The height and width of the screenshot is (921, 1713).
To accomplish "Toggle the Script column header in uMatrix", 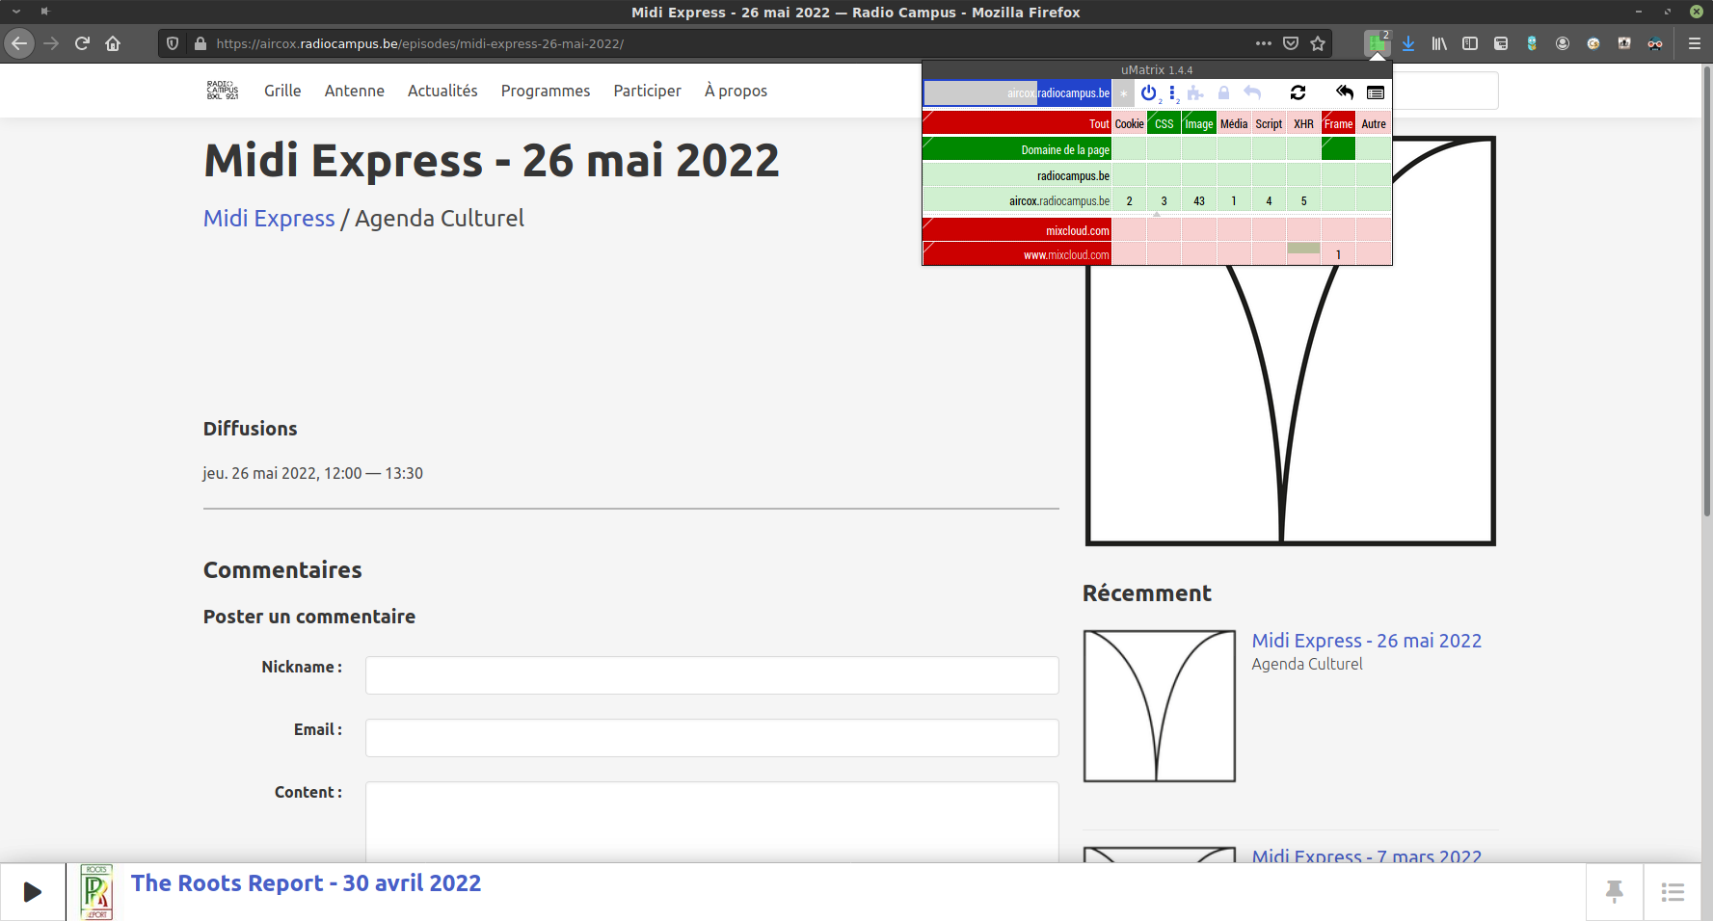I will click(x=1269, y=124).
